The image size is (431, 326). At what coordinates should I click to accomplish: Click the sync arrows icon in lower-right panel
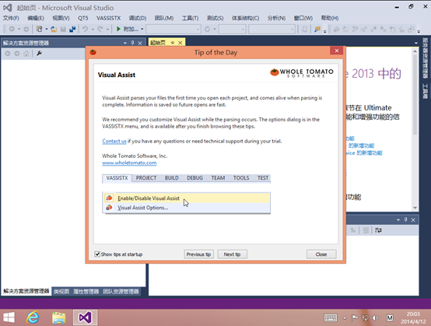(379, 230)
